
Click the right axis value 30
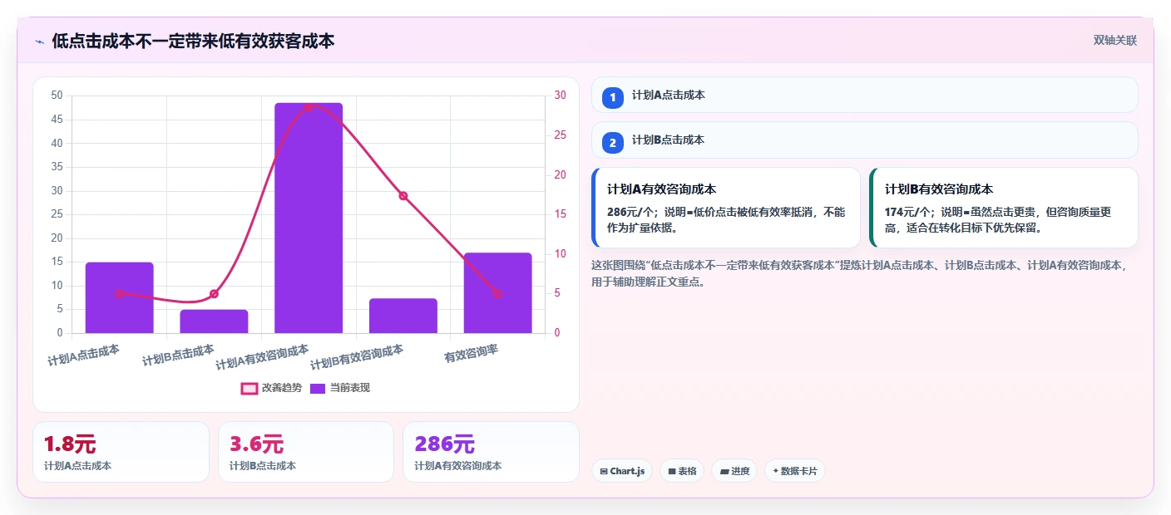561,96
